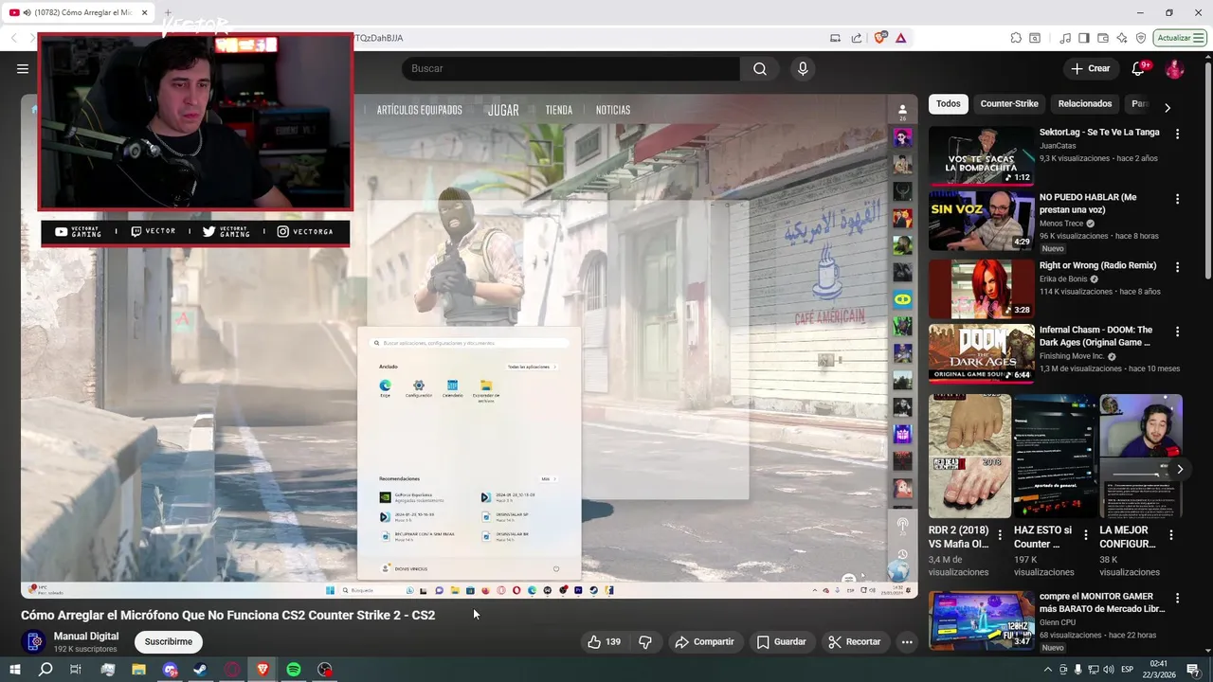
Task: Open HAZ ESTO si Counter short thumbnail
Action: pyautogui.click(x=1055, y=456)
